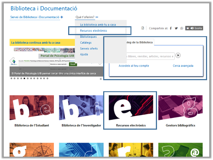Image resolution: width=213 pixels, height=160 pixels.
Task: Share the page on Facebook
Action: coord(171,28)
